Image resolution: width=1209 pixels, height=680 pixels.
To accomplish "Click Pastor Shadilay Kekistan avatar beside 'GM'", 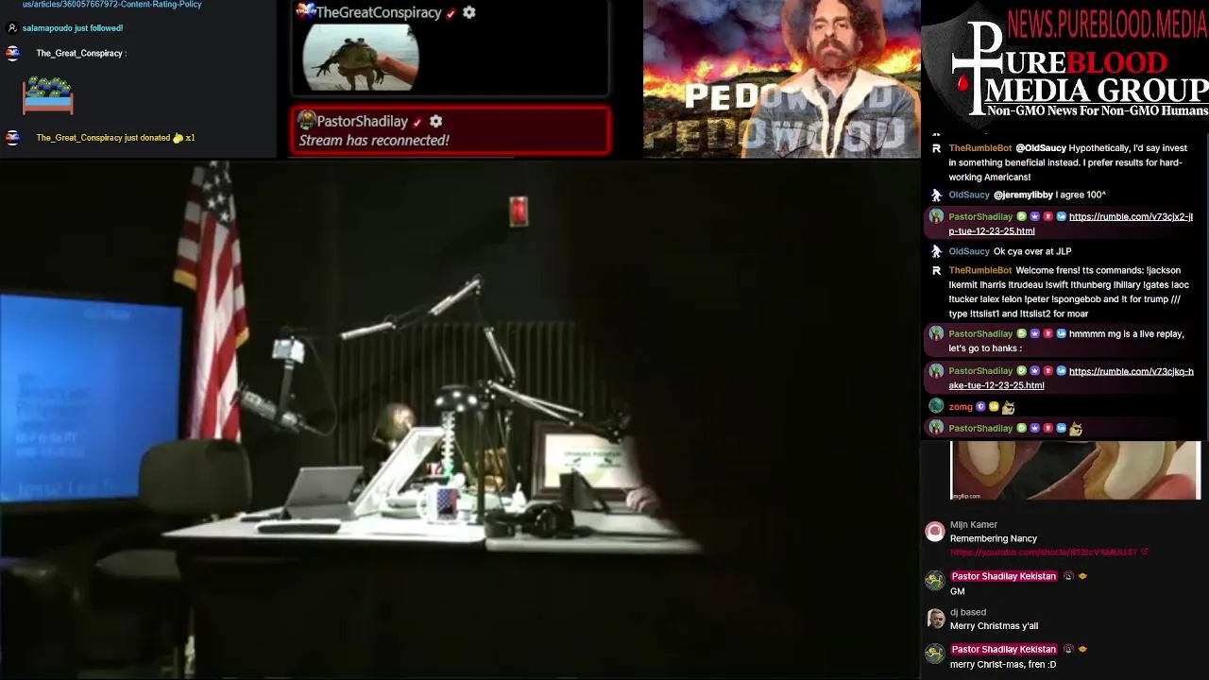I will pos(934,582).
